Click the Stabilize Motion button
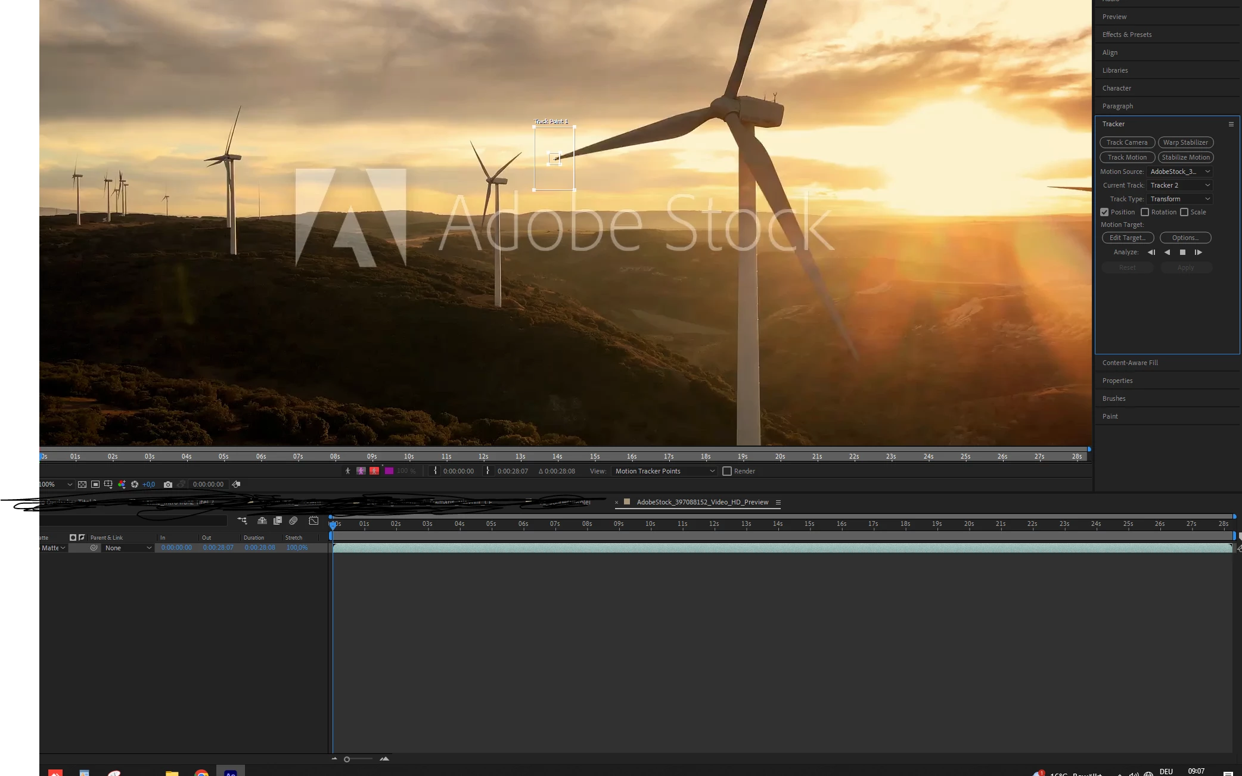 point(1185,157)
